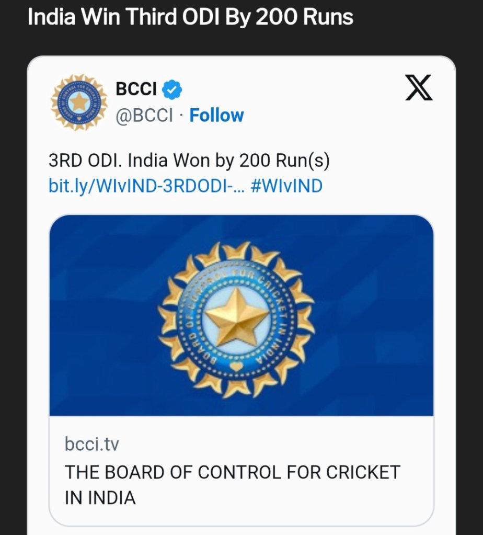The height and width of the screenshot is (535, 483).
Task: Open the @BCCI handle
Action: click(144, 115)
